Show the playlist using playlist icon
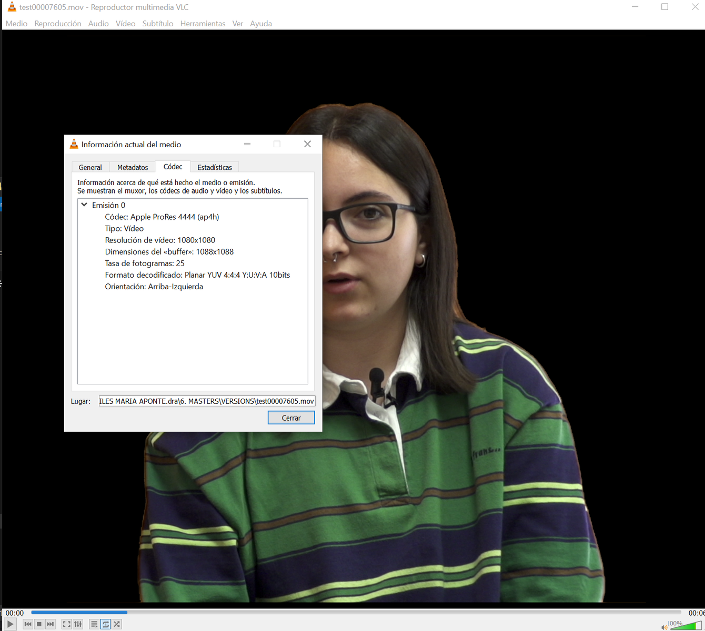The width and height of the screenshot is (705, 631). coord(94,624)
